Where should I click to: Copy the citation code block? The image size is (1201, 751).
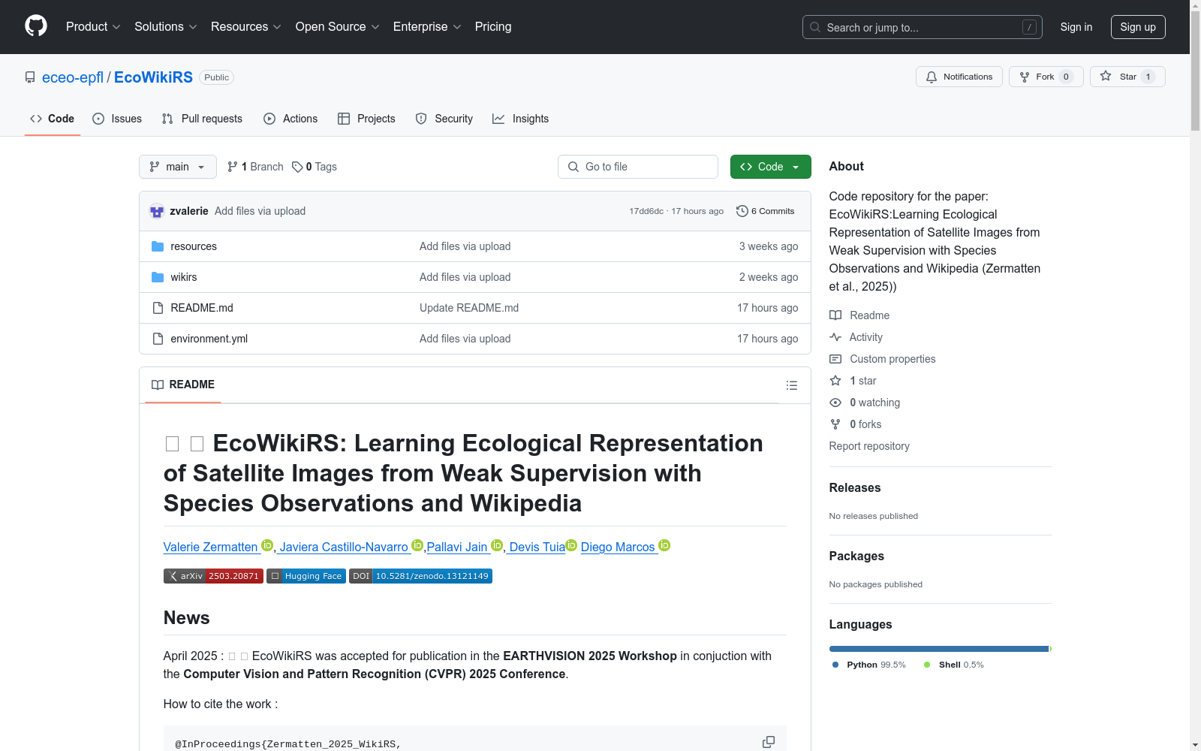coord(769,742)
